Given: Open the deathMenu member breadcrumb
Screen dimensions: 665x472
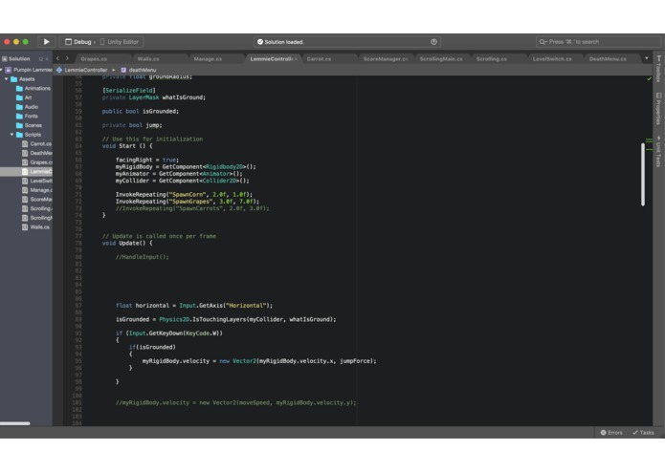Looking at the screenshot, I should point(139,70).
